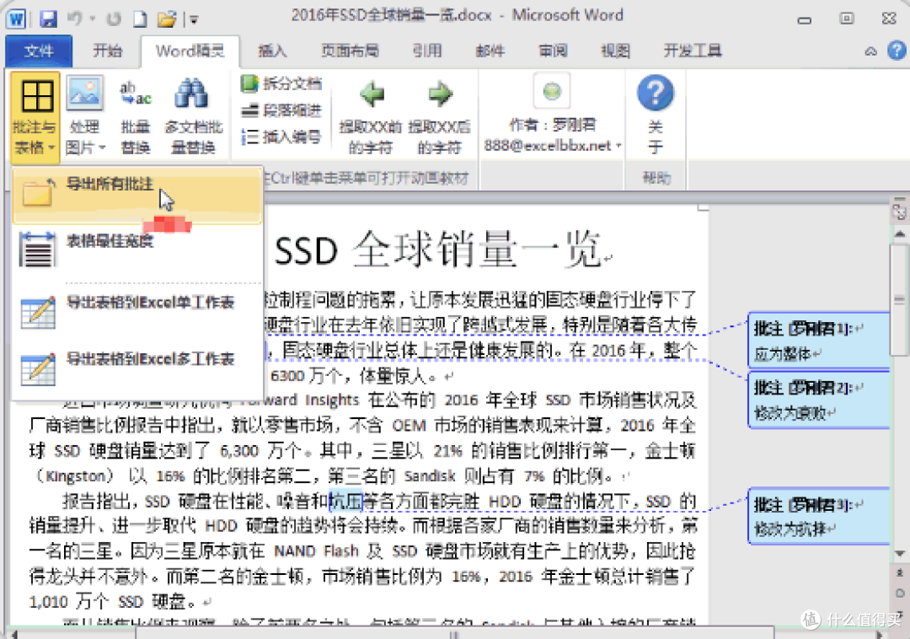Create a new blank document icon

point(140,19)
